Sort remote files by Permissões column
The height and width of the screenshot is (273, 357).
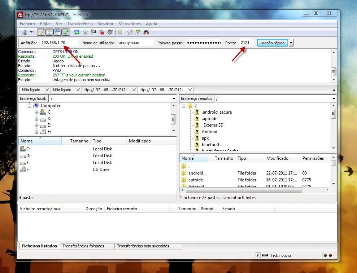[x=315, y=158]
